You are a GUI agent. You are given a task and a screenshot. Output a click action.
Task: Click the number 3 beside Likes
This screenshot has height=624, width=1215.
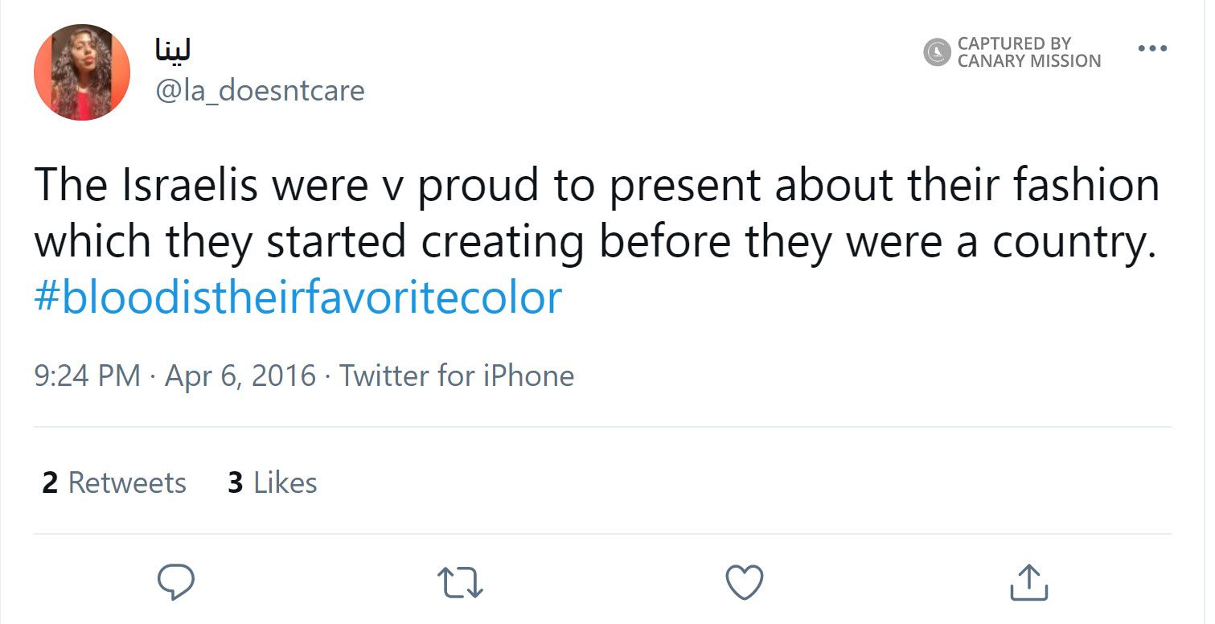point(236,482)
